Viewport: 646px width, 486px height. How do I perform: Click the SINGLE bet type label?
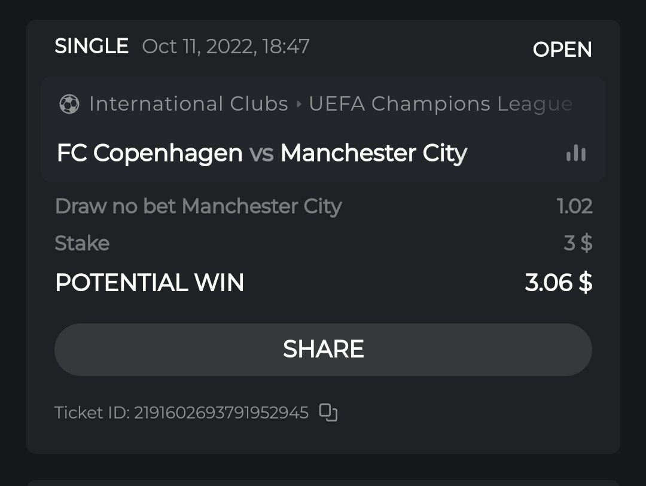click(x=92, y=46)
